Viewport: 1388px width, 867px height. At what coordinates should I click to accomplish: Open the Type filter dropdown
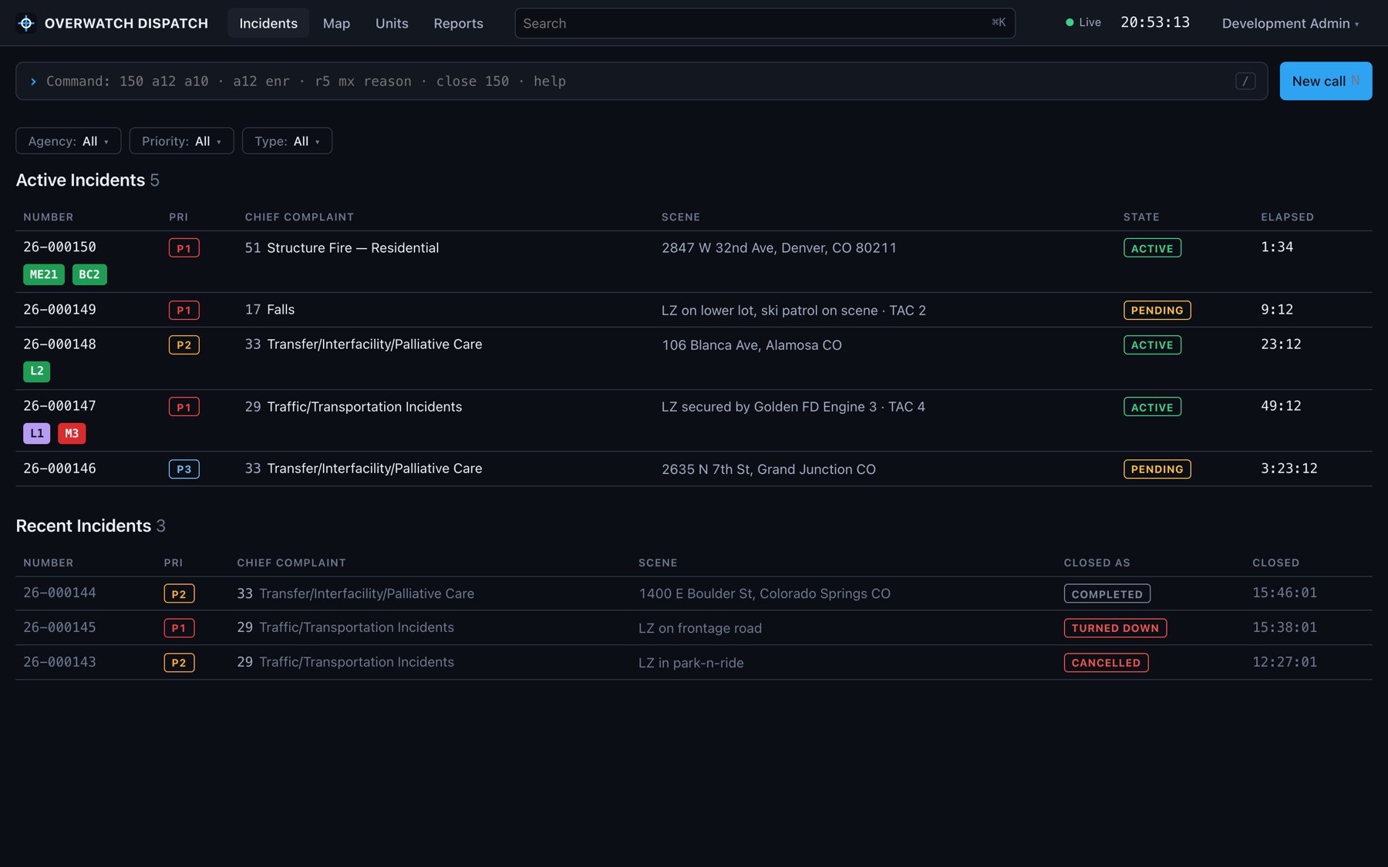[x=287, y=141]
